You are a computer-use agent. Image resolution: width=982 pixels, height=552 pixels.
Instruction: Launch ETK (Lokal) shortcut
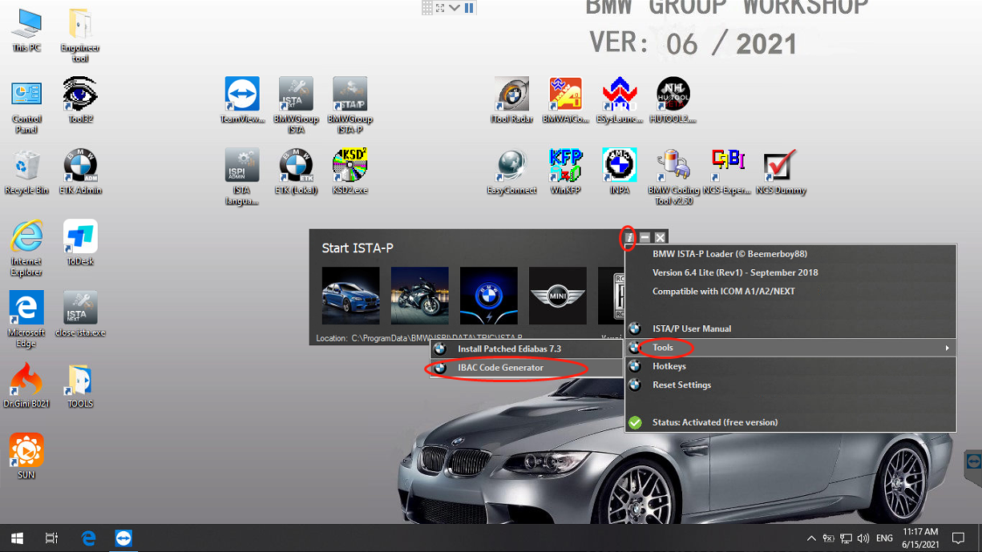pyautogui.click(x=296, y=171)
